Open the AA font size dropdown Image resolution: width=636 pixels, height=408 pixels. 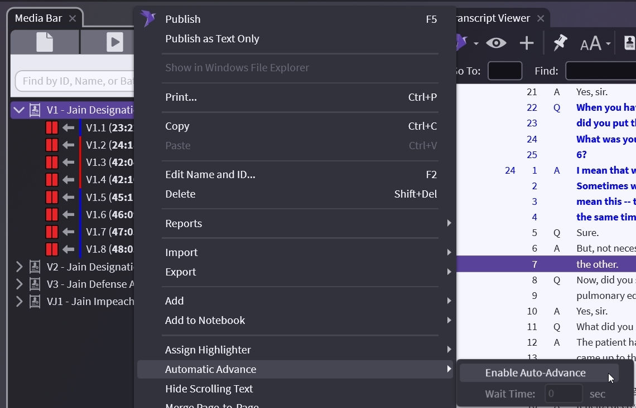(595, 43)
